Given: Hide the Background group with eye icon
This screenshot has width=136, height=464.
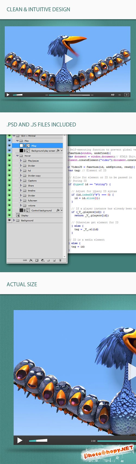Looking at the screenshot, I should click(x=9, y=220).
